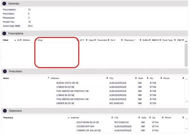190x135 pixels.
Task: Click the Prescriptions table vertical scrollbar
Action: pos(186,55)
